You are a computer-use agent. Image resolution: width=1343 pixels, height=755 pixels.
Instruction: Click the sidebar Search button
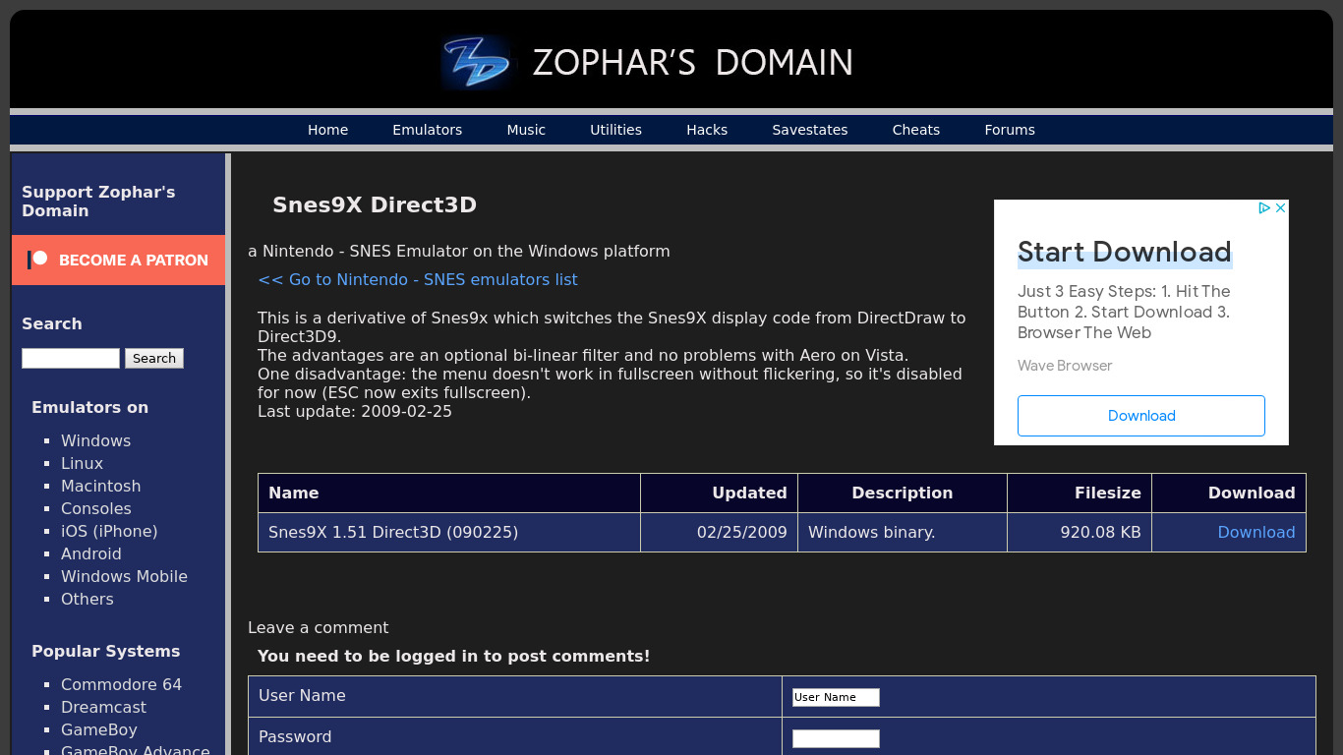pos(154,359)
